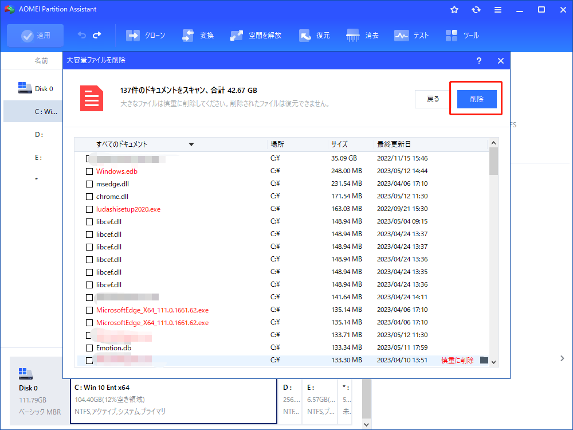The image size is (573, 430).
Task: Select Disk 0 in the left tree
Action: 36,88
